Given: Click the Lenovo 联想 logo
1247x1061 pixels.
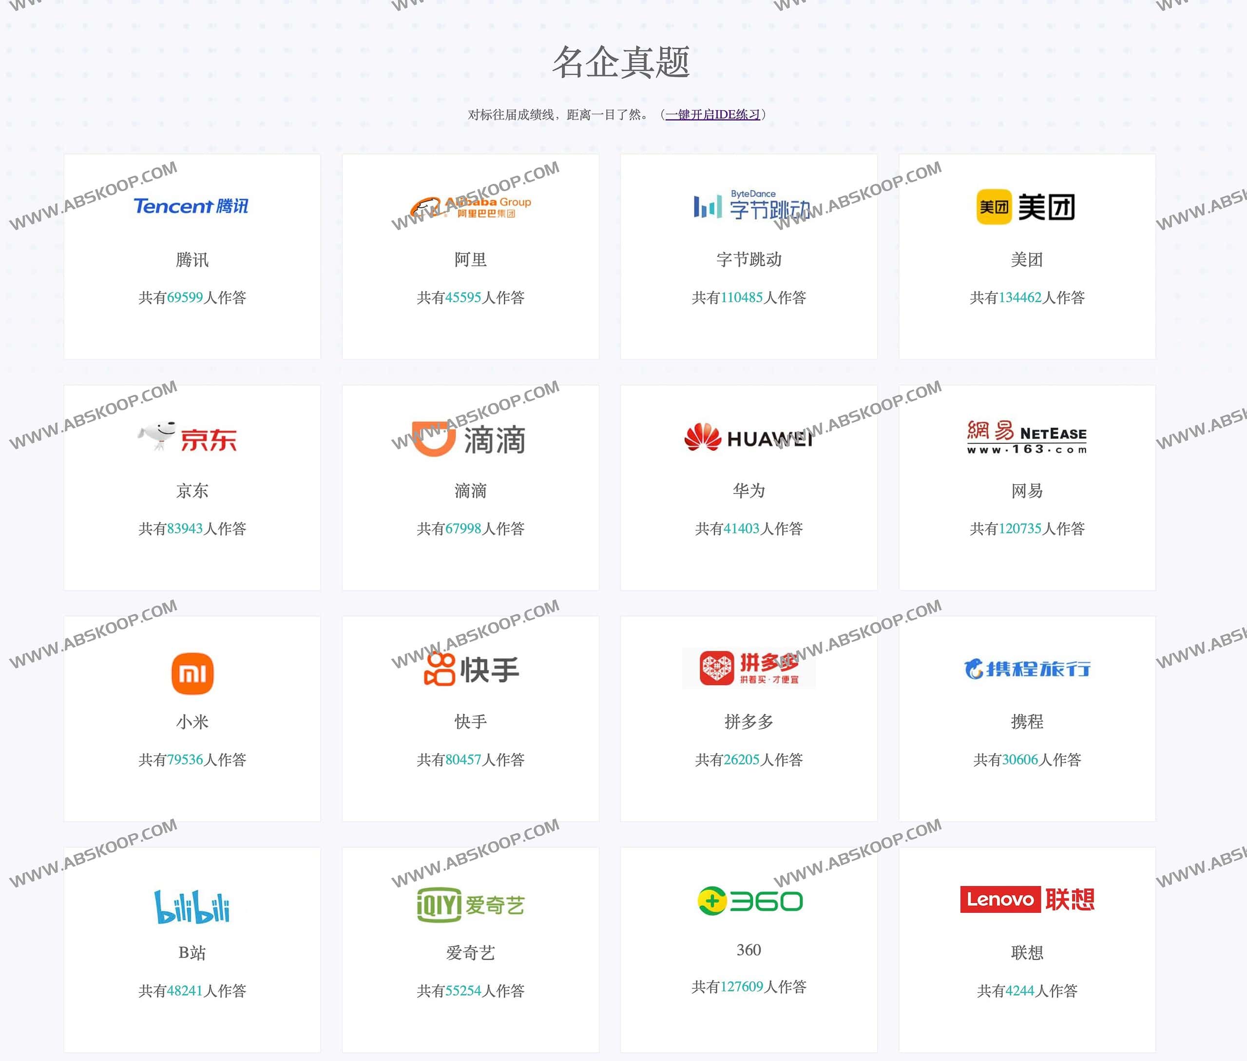Looking at the screenshot, I should [1027, 899].
